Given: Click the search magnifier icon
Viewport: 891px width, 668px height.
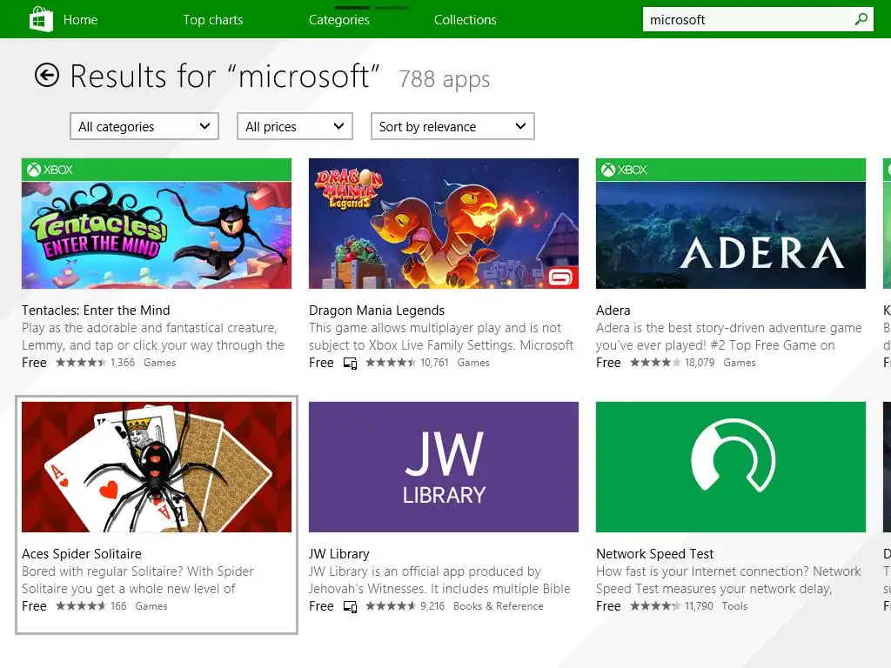Looking at the screenshot, I should pyautogui.click(x=861, y=19).
